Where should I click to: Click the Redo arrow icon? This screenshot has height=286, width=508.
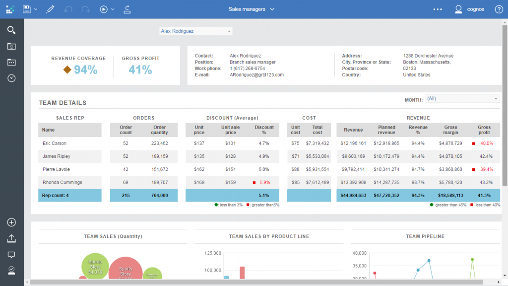coord(85,9)
